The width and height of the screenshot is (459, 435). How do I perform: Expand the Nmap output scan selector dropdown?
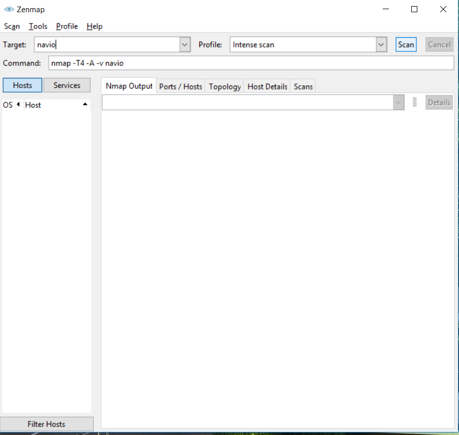[399, 103]
